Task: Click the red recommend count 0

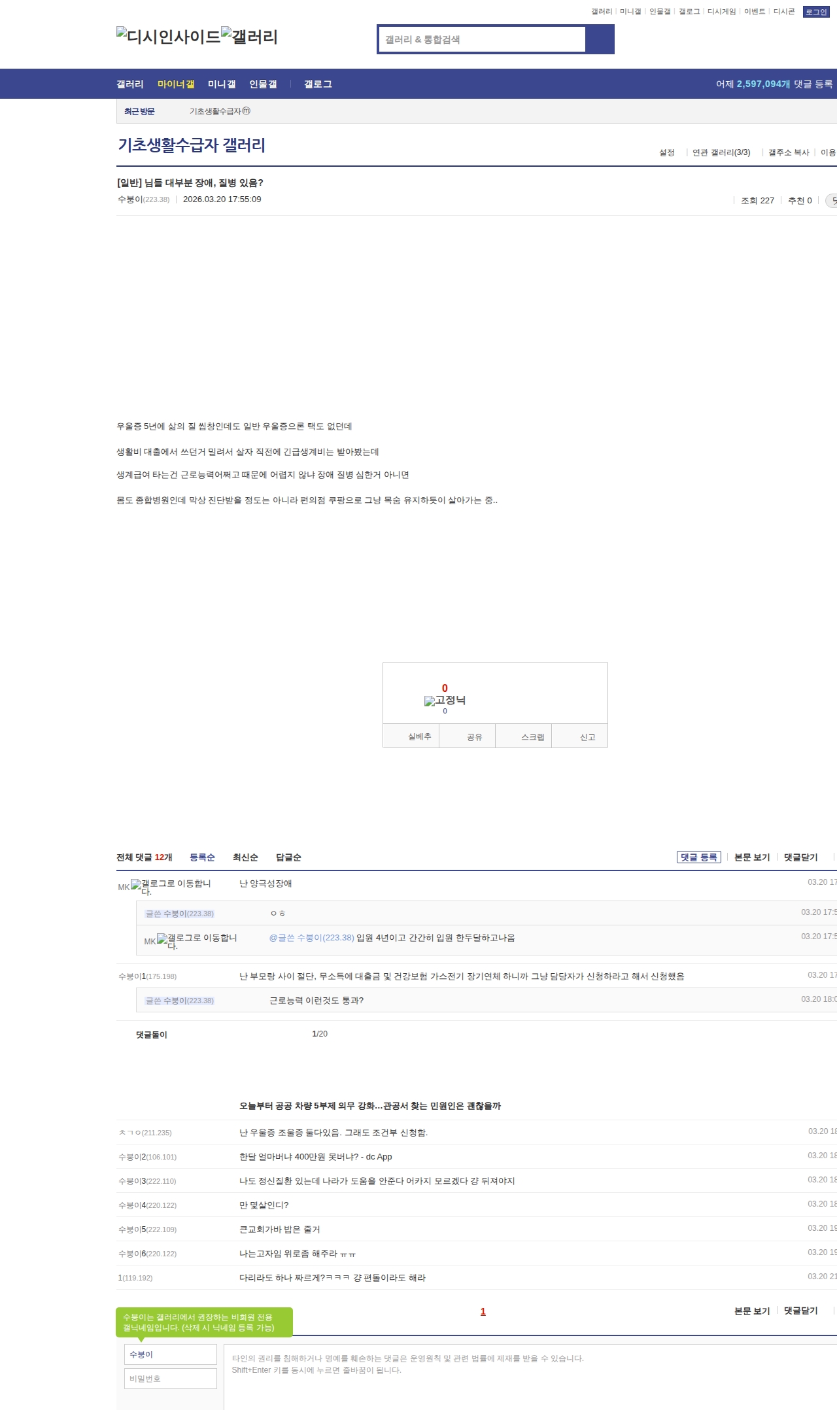Action: tap(445, 688)
